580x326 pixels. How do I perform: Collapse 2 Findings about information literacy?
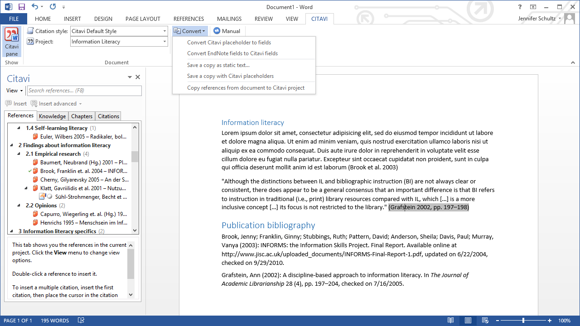point(11,145)
